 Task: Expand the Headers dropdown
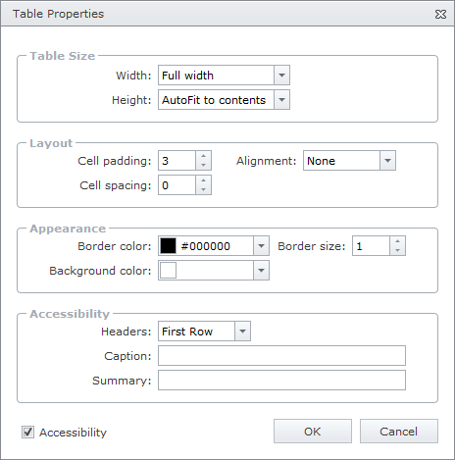[x=242, y=332]
